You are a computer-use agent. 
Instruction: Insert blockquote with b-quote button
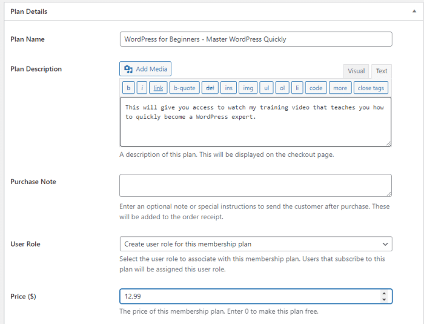point(184,88)
